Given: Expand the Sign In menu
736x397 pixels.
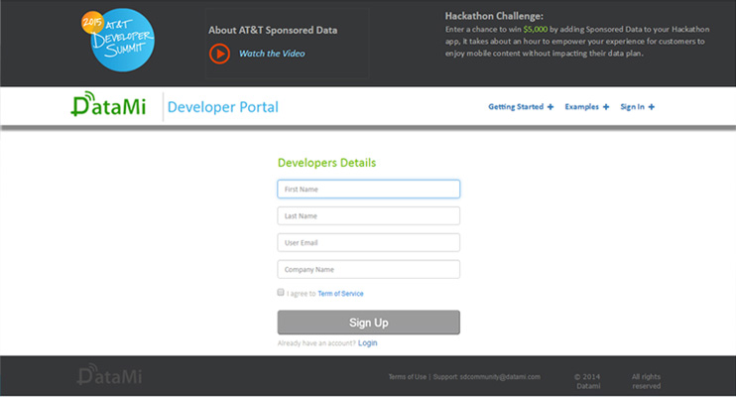Looking at the screenshot, I should tap(637, 107).
